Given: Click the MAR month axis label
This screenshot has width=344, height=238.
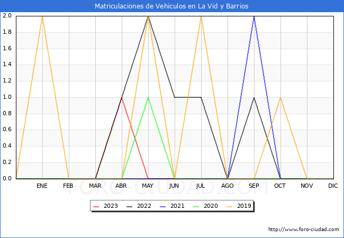Looking at the screenshot, I should tap(95, 186).
